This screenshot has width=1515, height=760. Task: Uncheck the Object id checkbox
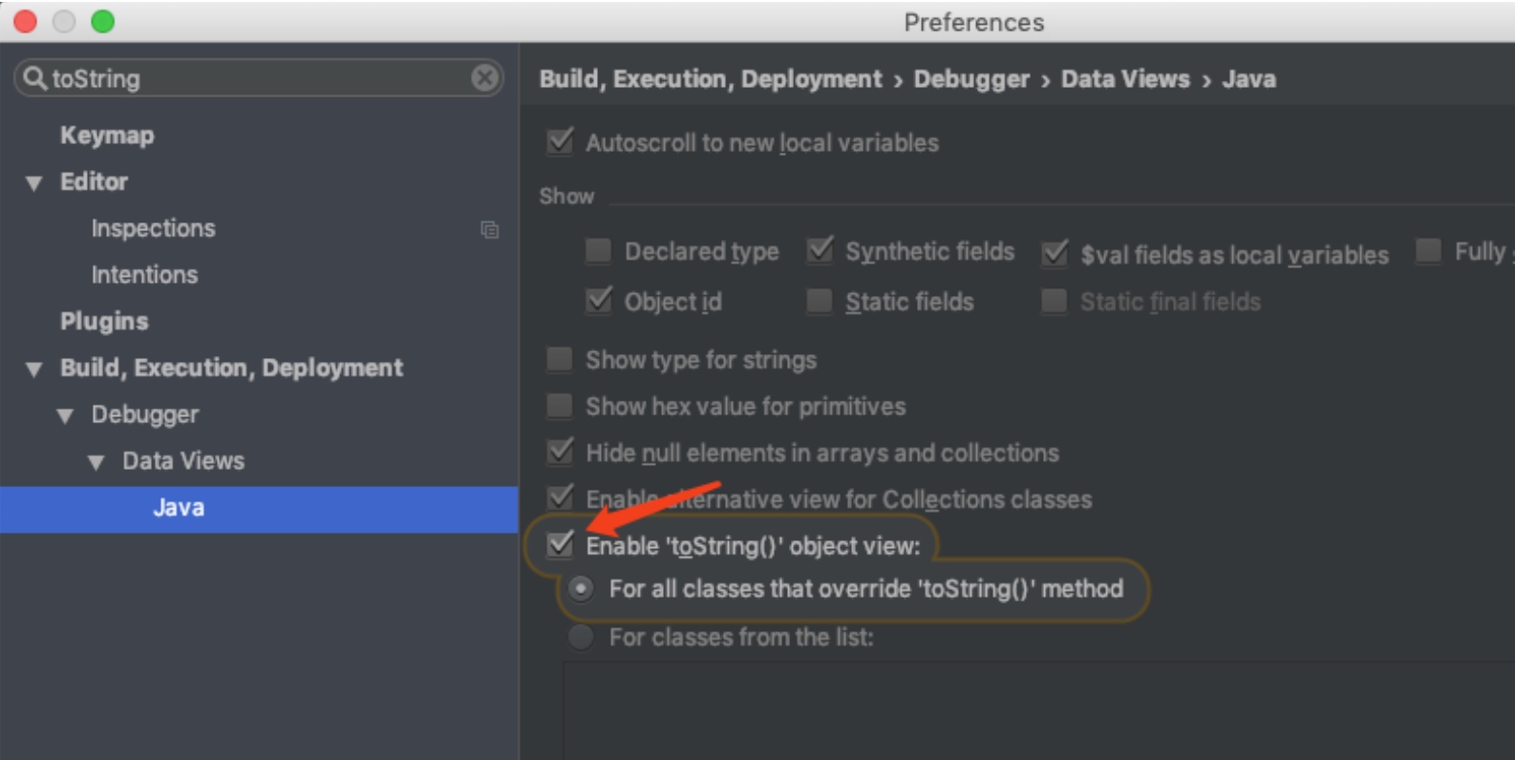(598, 302)
